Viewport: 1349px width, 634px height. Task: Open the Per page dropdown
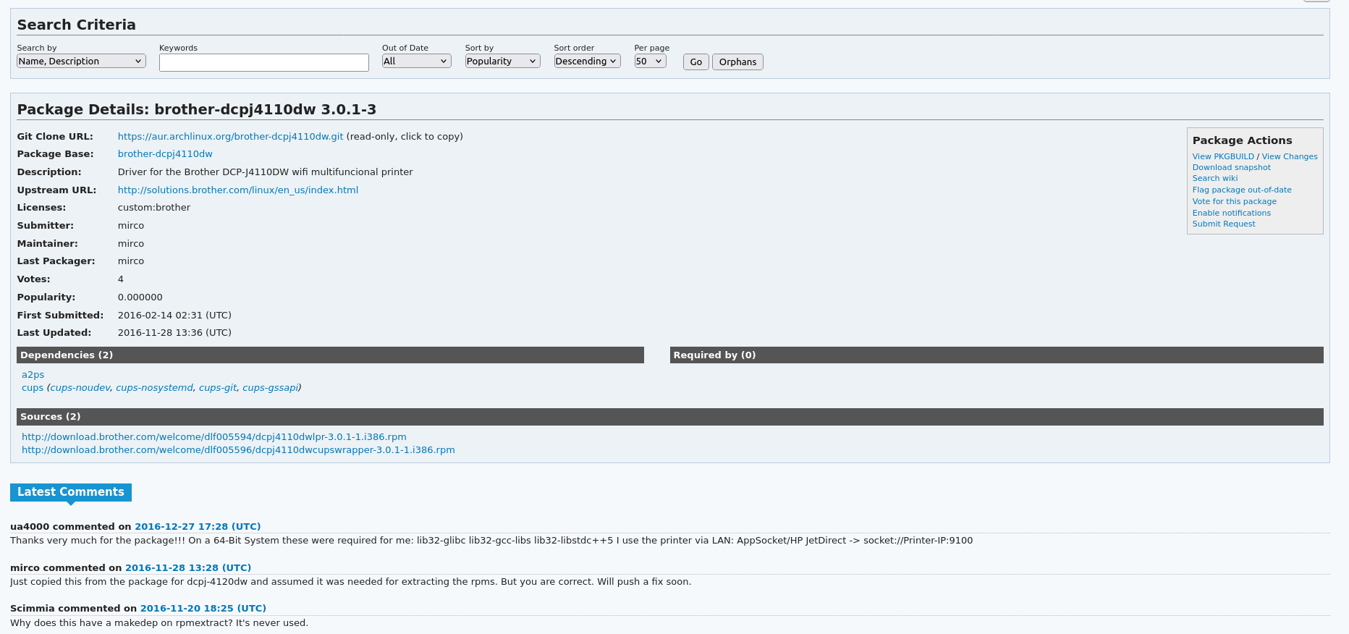click(650, 62)
